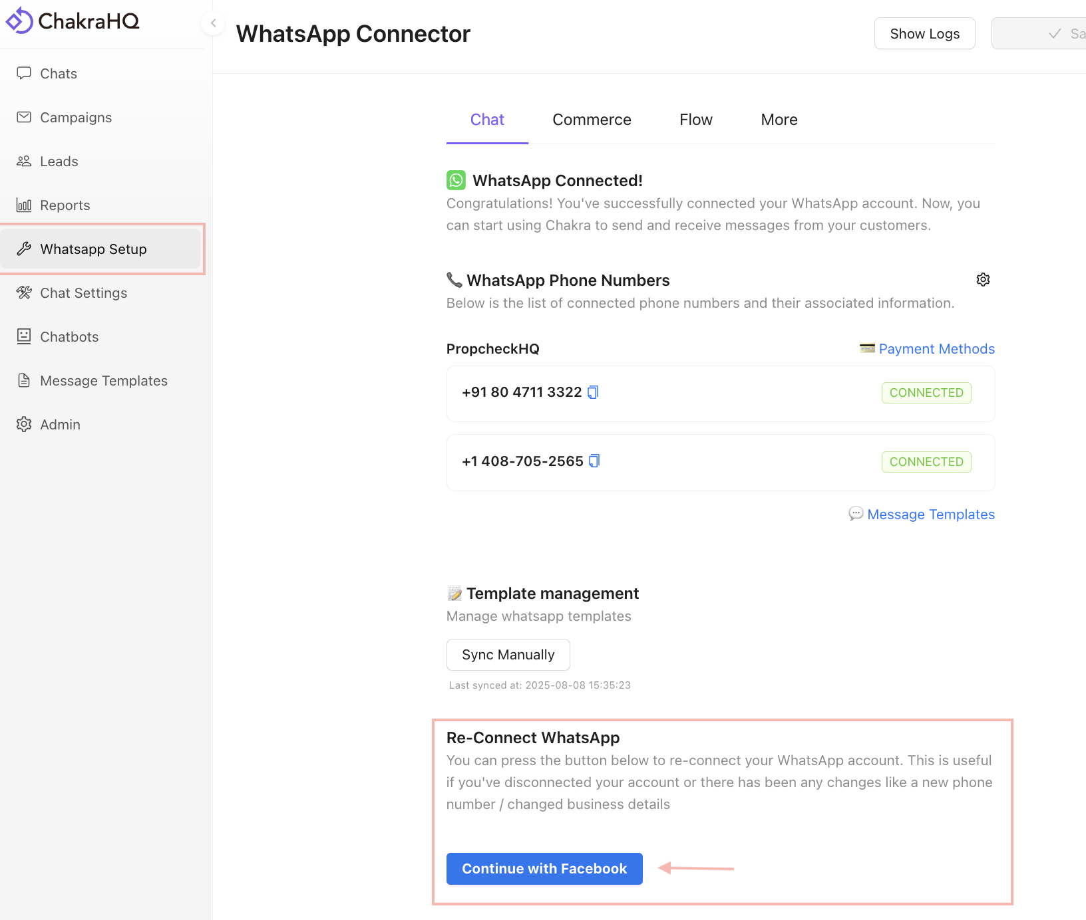The height and width of the screenshot is (920, 1086).
Task: Click the Show Logs button
Action: pyautogui.click(x=925, y=33)
